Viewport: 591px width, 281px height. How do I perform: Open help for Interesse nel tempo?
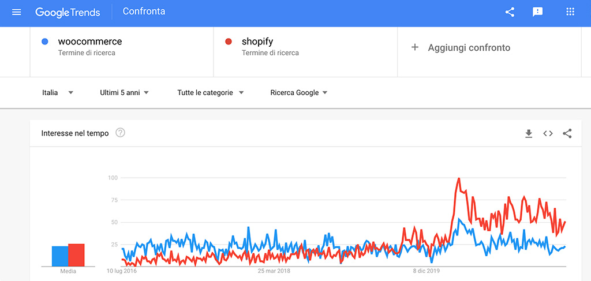[120, 133]
